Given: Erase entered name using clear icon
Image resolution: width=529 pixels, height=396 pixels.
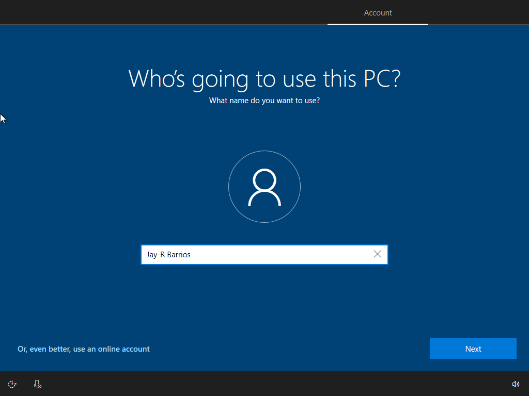Looking at the screenshot, I should pyautogui.click(x=377, y=254).
